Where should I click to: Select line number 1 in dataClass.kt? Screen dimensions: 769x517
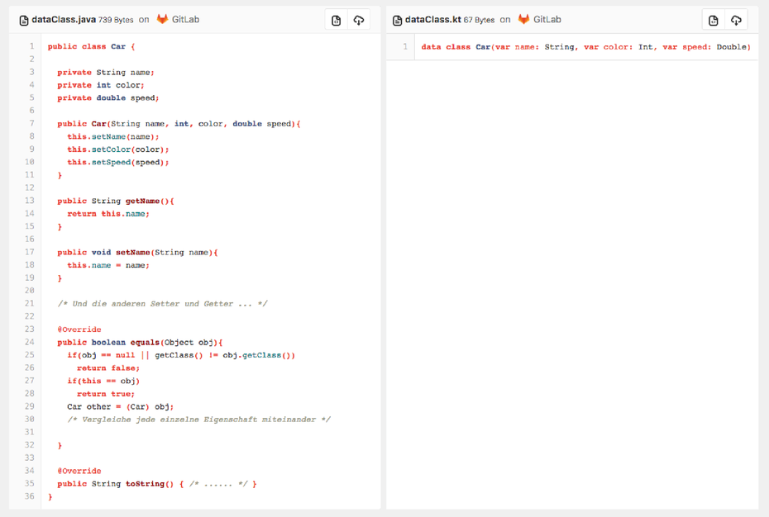click(x=405, y=46)
